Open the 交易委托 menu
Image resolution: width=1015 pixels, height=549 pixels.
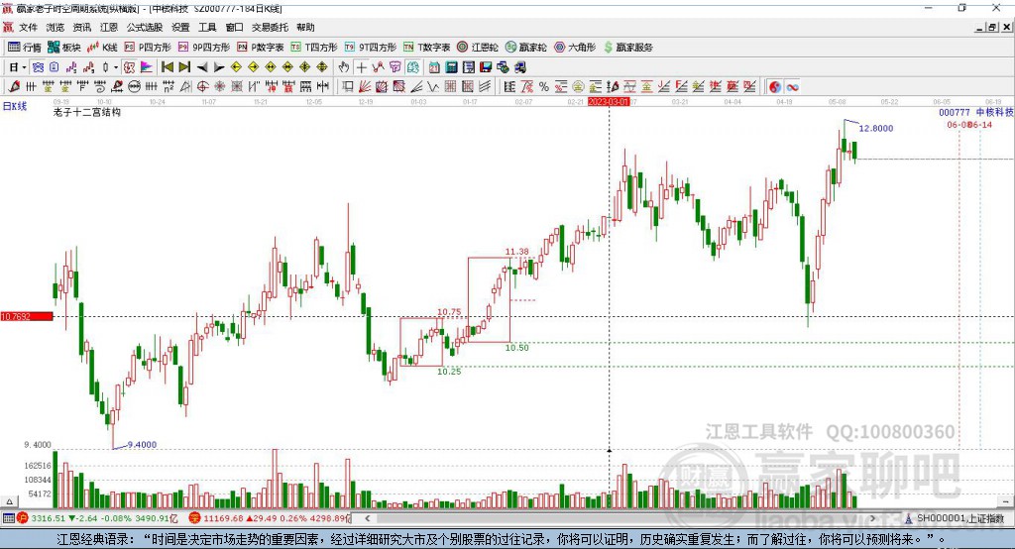pos(270,27)
